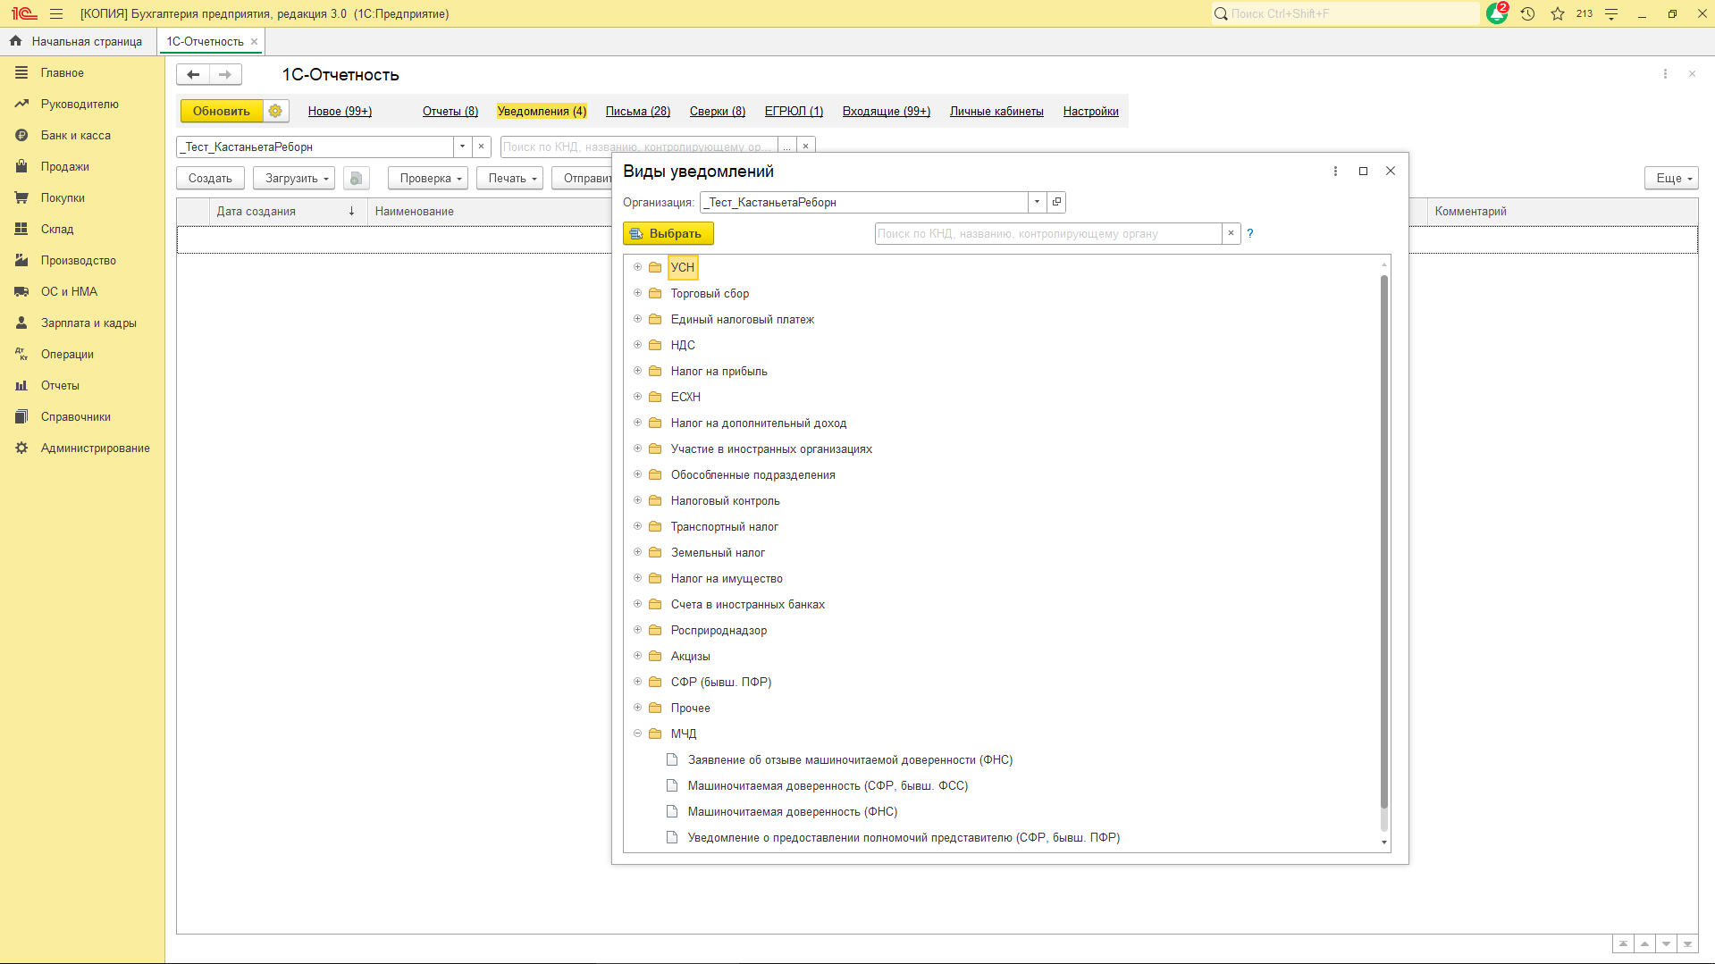Open main organization filter dropdown
The height and width of the screenshot is (964, 1715).
point(462,147)
